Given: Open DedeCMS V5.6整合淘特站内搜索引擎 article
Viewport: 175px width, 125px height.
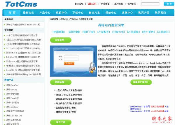Looking at the screenshot, I should coord(24,70).
